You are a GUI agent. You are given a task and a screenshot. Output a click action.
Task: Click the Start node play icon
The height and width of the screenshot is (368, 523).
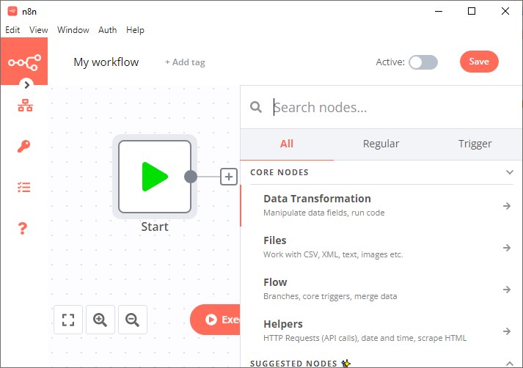[155, 177]
